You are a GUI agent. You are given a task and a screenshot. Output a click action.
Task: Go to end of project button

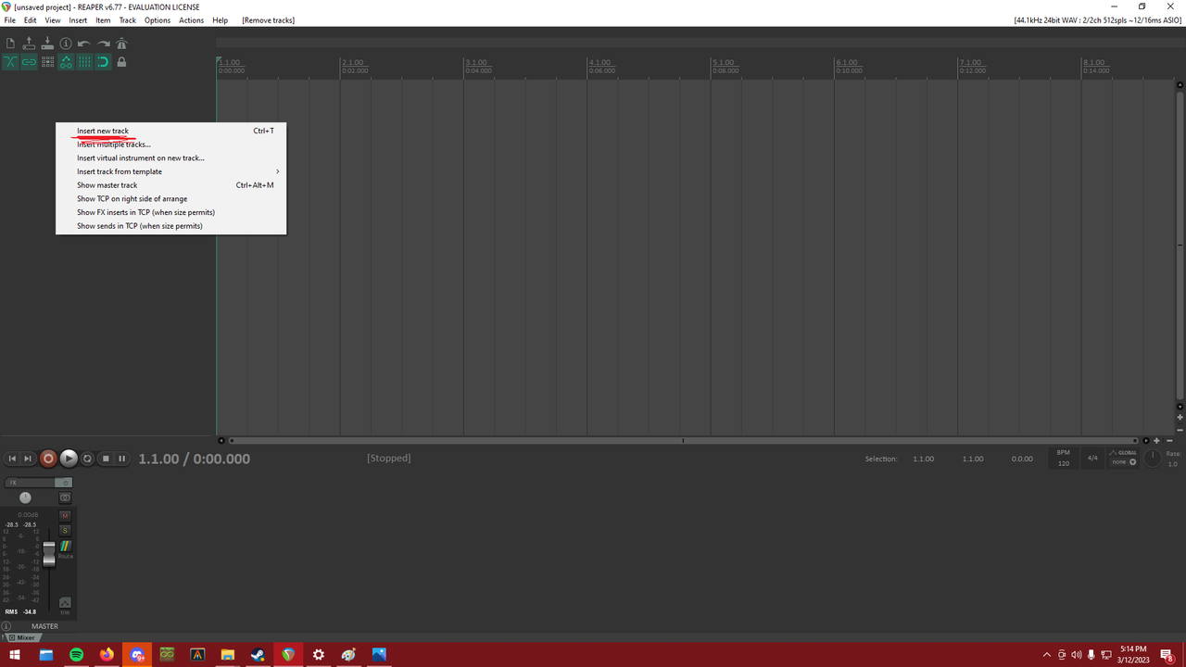coord(29,459)
